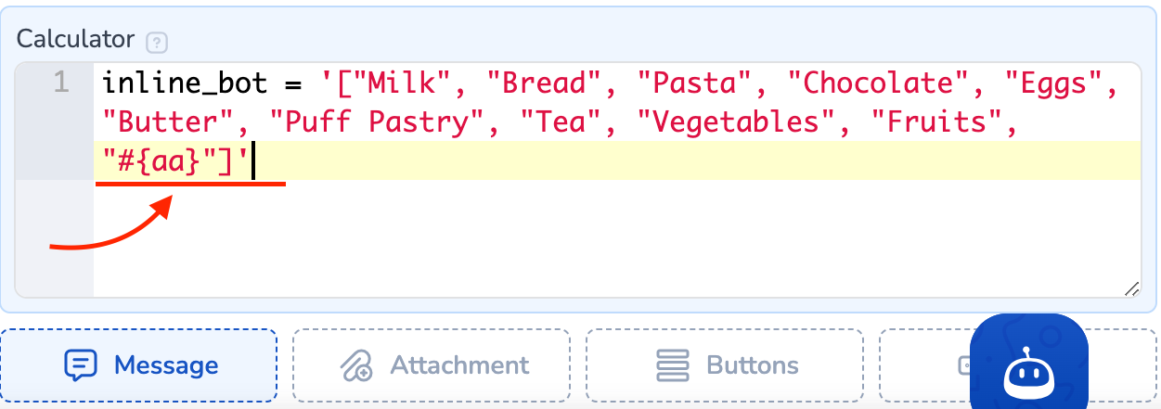Click the Calculator field label
The image size is (1161, 409).
pyautogui.click(x=75, y=40)
